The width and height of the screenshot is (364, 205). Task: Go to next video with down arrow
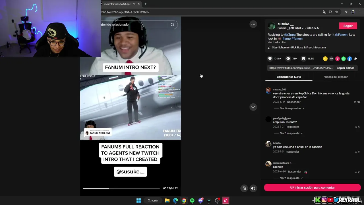(x=253, y=107)
